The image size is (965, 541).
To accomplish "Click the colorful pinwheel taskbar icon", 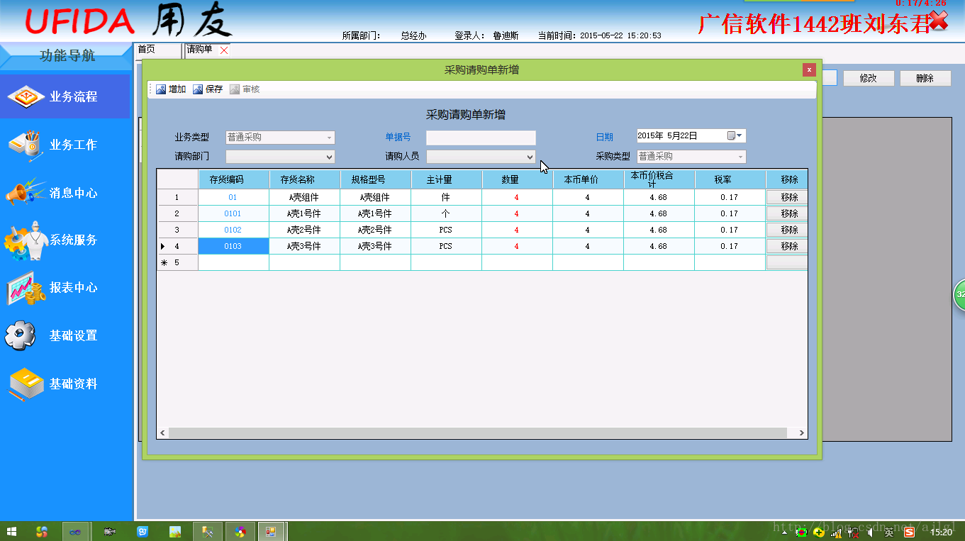I will (x=240, y=532).
